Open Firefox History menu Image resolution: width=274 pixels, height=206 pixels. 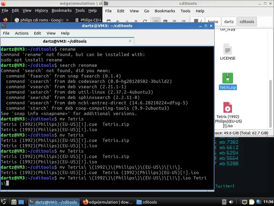coord(41,10)
